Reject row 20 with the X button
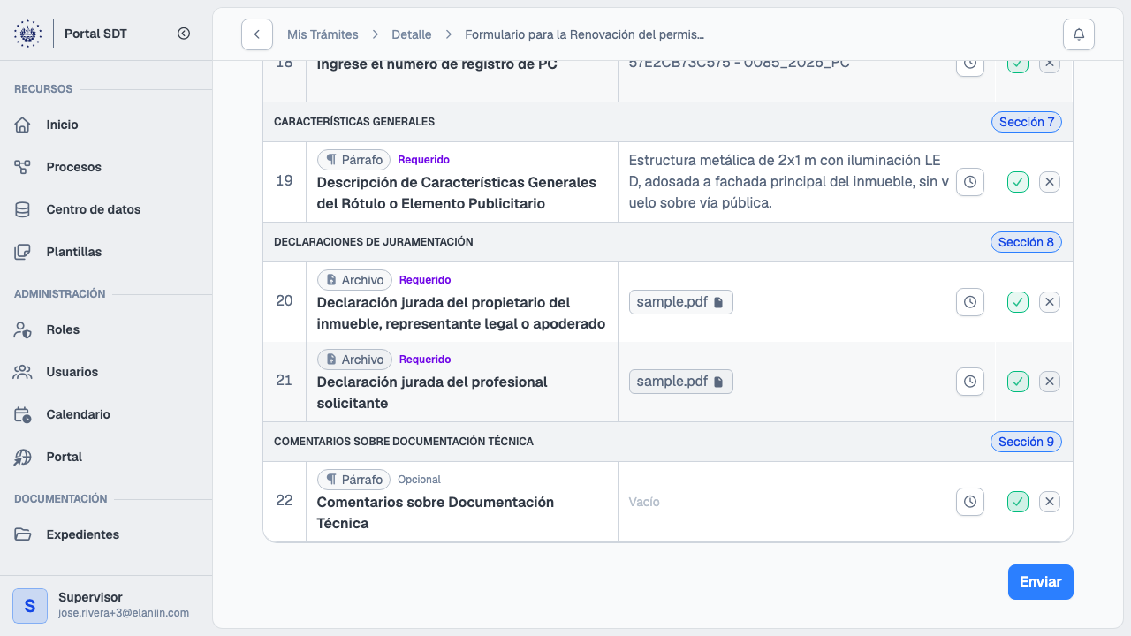This screenshot has width=1131, height=636. point(1050,302)
